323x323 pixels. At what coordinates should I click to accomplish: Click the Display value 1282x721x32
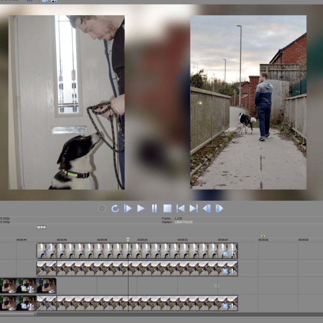[x=184, y=222]
